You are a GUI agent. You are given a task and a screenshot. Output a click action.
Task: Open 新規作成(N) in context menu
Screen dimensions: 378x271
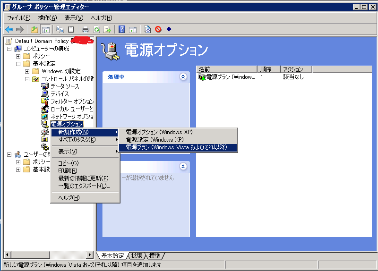(x=86, y=132)
